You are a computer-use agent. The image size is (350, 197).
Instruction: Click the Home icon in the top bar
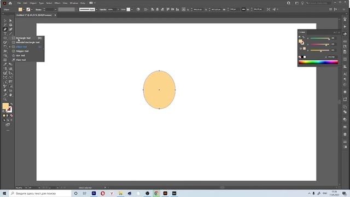pos(10,3)
